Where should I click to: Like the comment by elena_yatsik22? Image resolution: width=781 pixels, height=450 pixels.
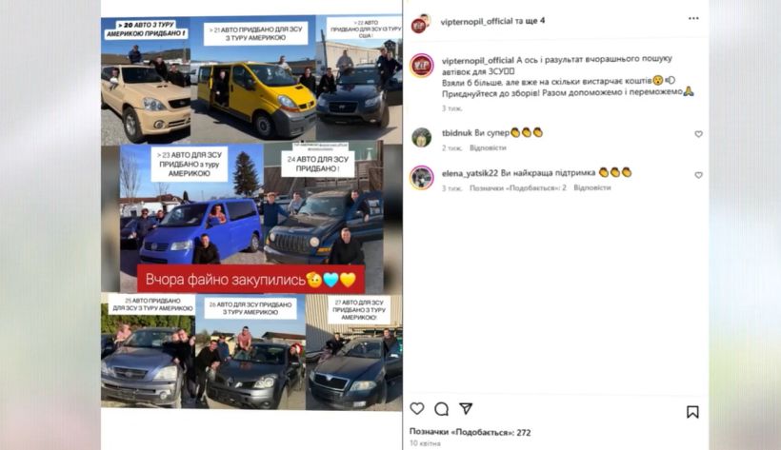click(x=698, y=175)
